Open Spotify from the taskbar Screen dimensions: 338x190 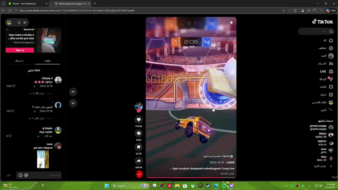(x=224, y=186)
